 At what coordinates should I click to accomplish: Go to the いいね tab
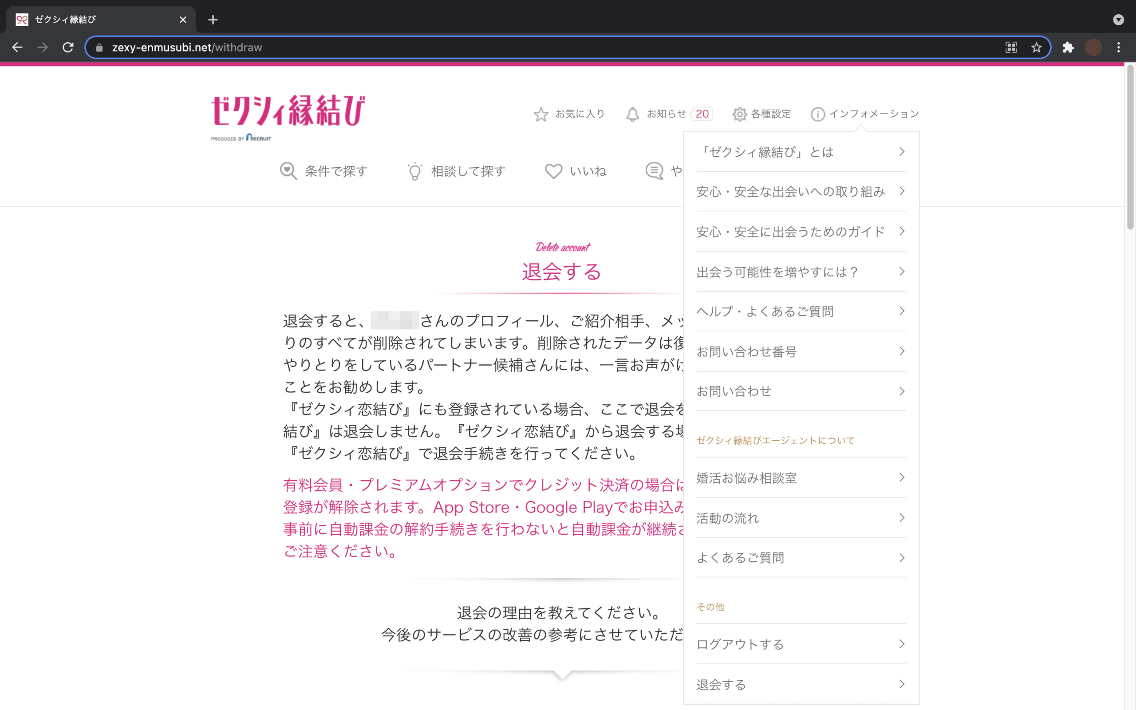(588, 171)
